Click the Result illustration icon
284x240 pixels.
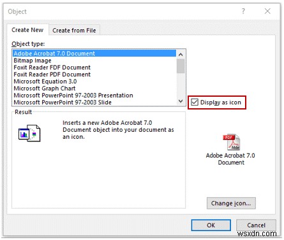(x=29, y=133)
